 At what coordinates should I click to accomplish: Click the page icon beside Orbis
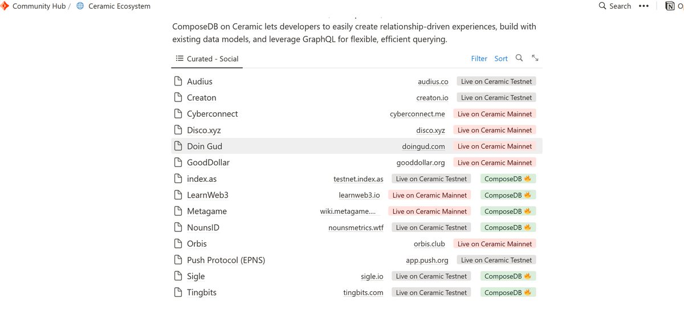click(178, 244)
